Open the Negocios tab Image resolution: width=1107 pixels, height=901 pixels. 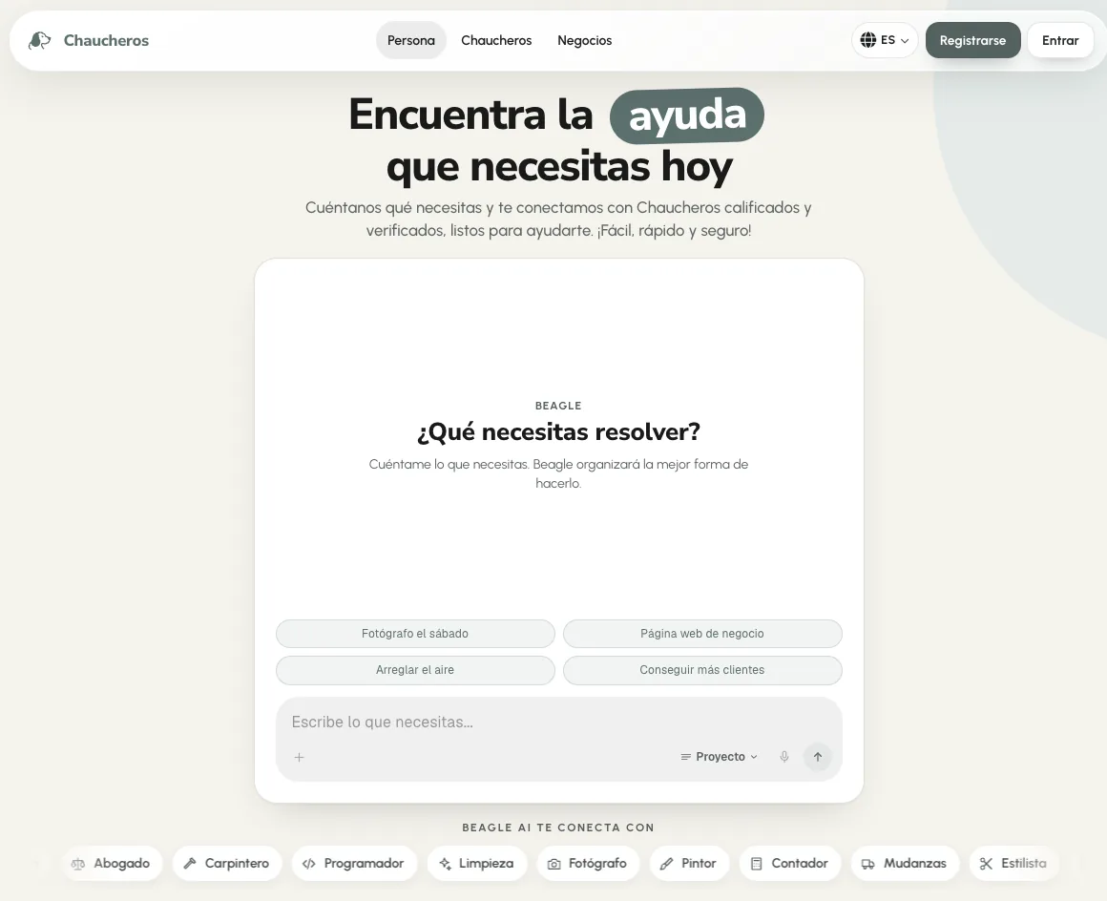coord(585,40)
